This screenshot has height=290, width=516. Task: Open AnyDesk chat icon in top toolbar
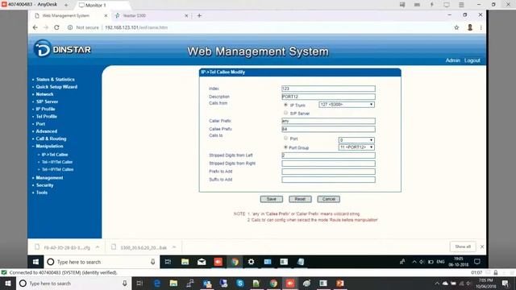[x=402, y=5]
